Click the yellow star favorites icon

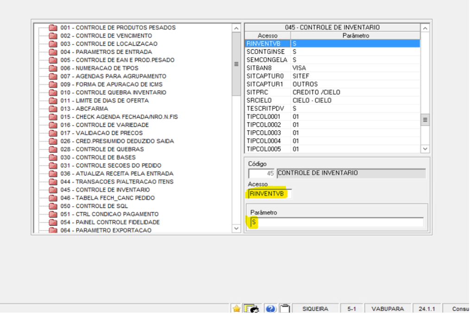coord(236,308)
